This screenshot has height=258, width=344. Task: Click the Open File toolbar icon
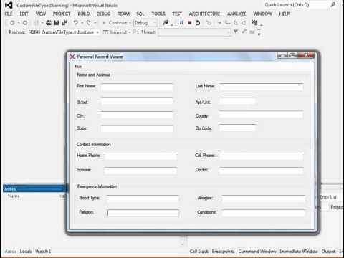click(49, 23)
